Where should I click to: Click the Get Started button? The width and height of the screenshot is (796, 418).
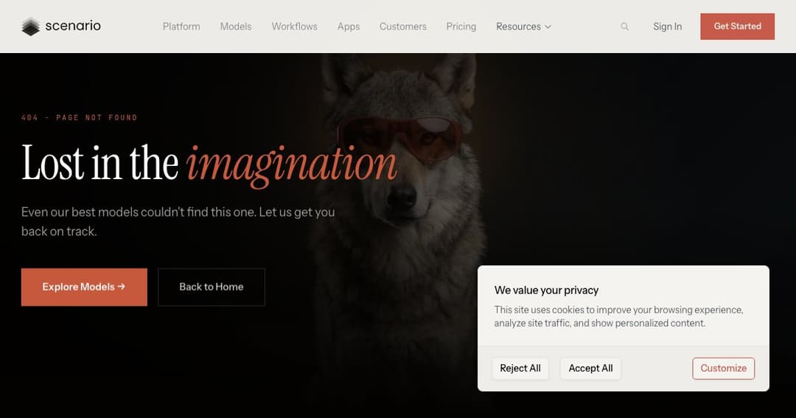pyautogui.click(x=737, y=27)
